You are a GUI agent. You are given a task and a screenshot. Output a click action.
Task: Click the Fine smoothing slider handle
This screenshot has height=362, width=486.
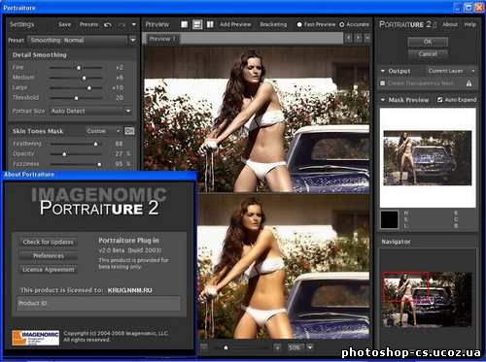tap(79, 68)
